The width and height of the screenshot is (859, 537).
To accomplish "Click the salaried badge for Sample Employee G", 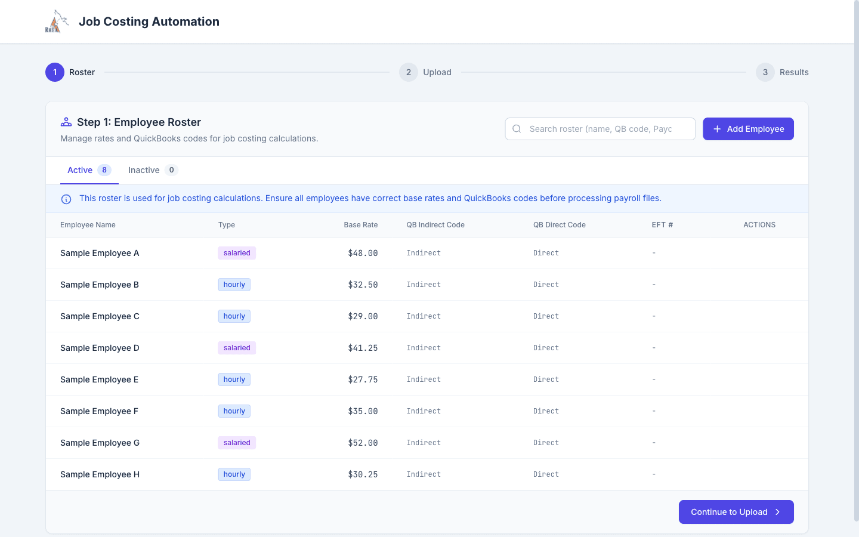I will pyautogui.click(x=237, y=443).
